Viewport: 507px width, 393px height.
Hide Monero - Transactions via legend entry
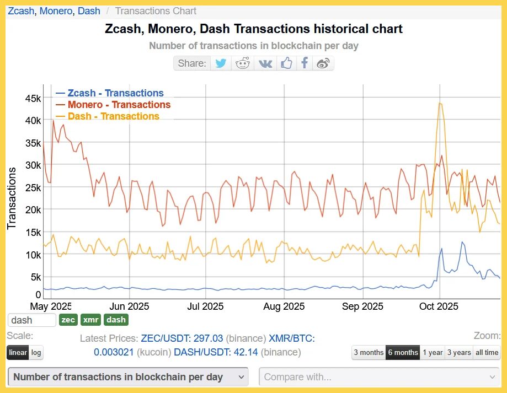[119, 104]
